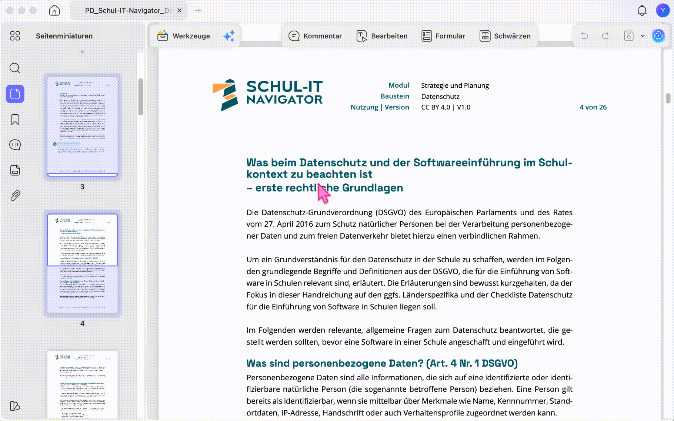Click 'Datenschutz' Baustein value text

point(440,97)
